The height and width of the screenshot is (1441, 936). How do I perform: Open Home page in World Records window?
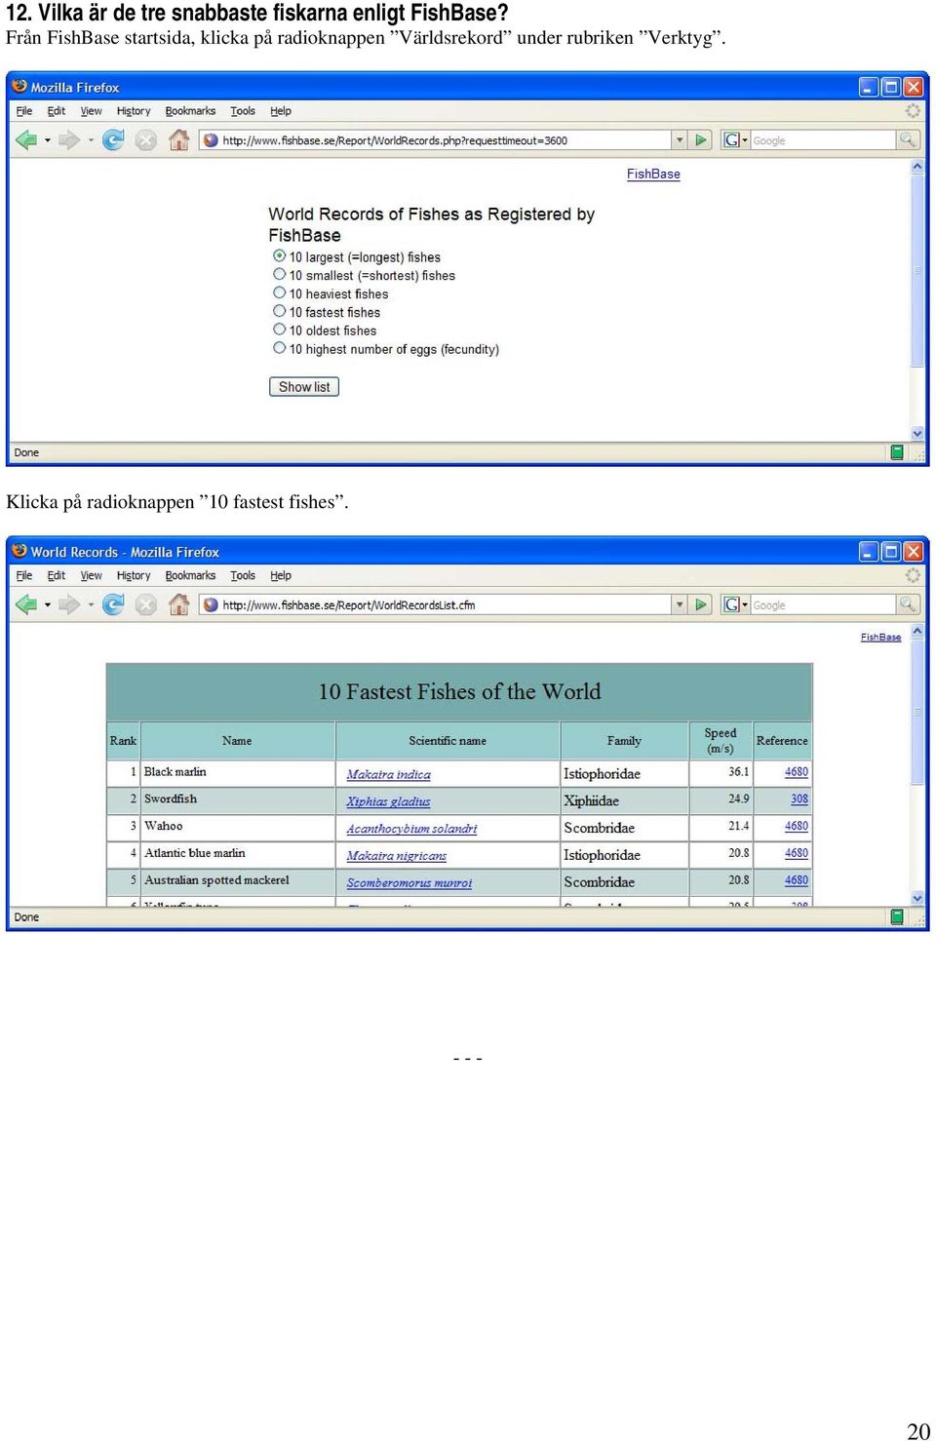tap(178, 605)
